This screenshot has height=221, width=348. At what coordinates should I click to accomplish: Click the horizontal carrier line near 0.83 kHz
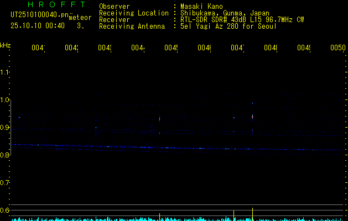pos(166,148)
